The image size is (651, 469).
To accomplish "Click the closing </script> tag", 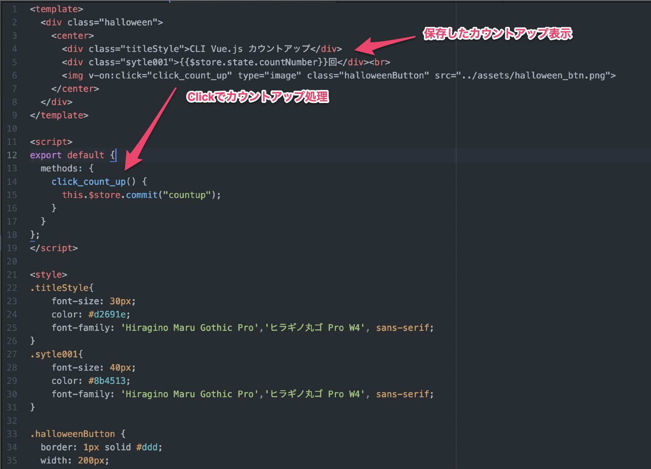I will click(x=54, y=248).
